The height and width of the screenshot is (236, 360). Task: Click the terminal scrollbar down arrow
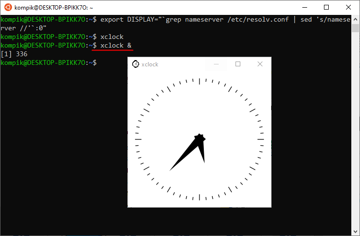click(355, 231)
